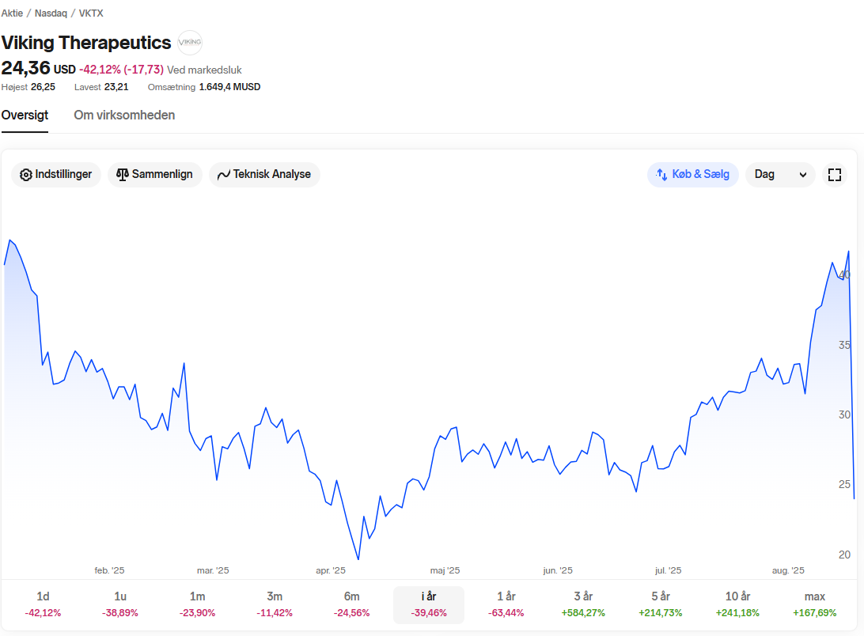Open Teknisk Analyse tool

coord(264,175)
